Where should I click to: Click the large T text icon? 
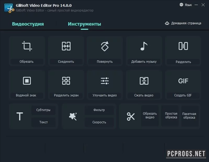pos(20,116)
